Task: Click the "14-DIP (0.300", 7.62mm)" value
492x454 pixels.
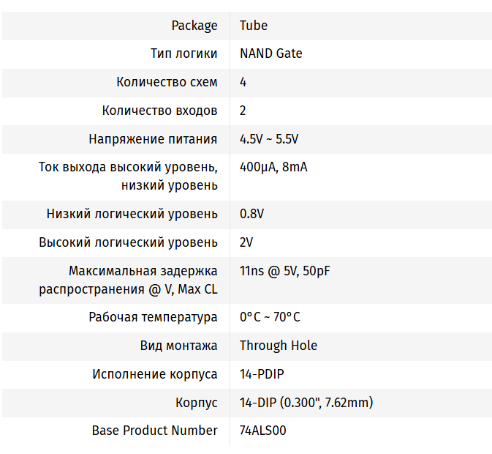Action: 307,403
